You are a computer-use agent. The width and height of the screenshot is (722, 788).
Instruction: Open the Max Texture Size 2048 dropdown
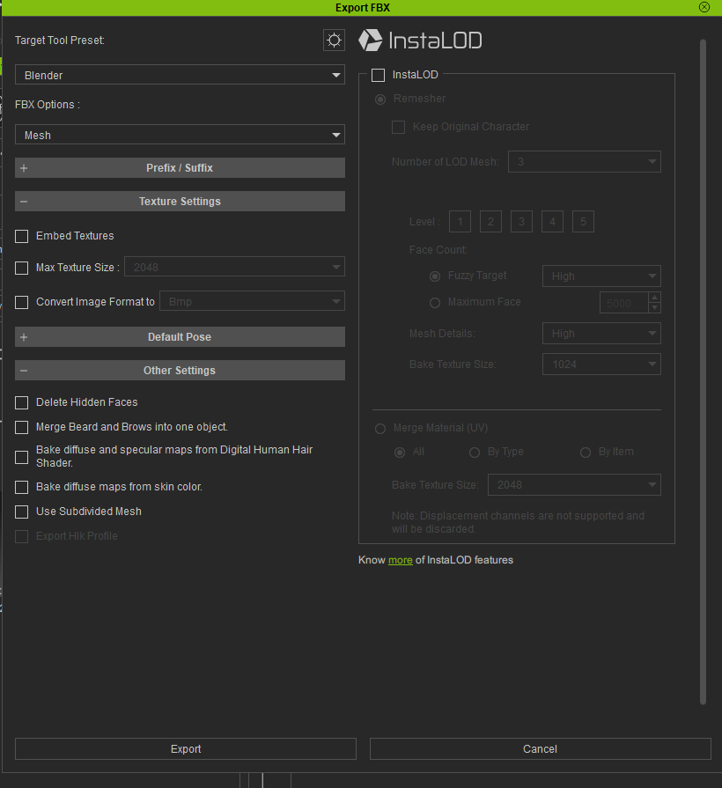[234, 267]
